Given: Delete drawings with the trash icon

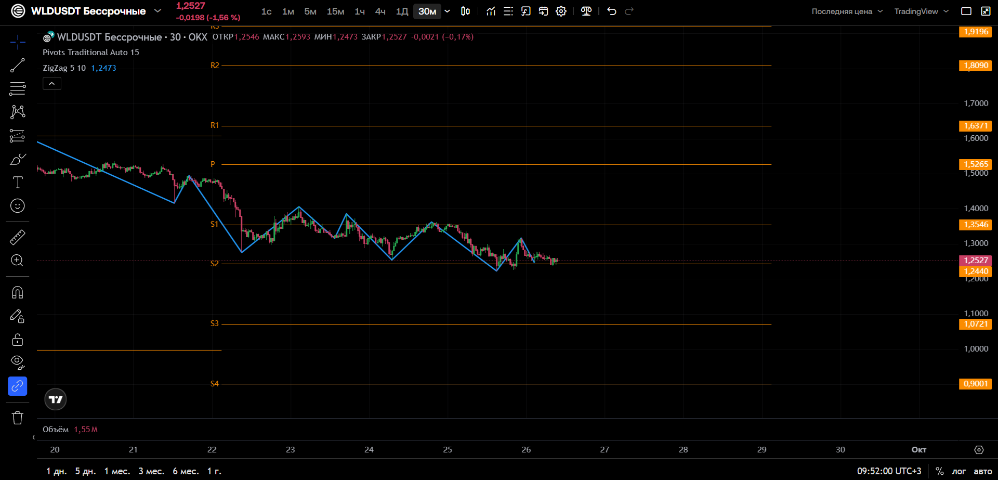Looking at the screenshot, I should [18, 418].
